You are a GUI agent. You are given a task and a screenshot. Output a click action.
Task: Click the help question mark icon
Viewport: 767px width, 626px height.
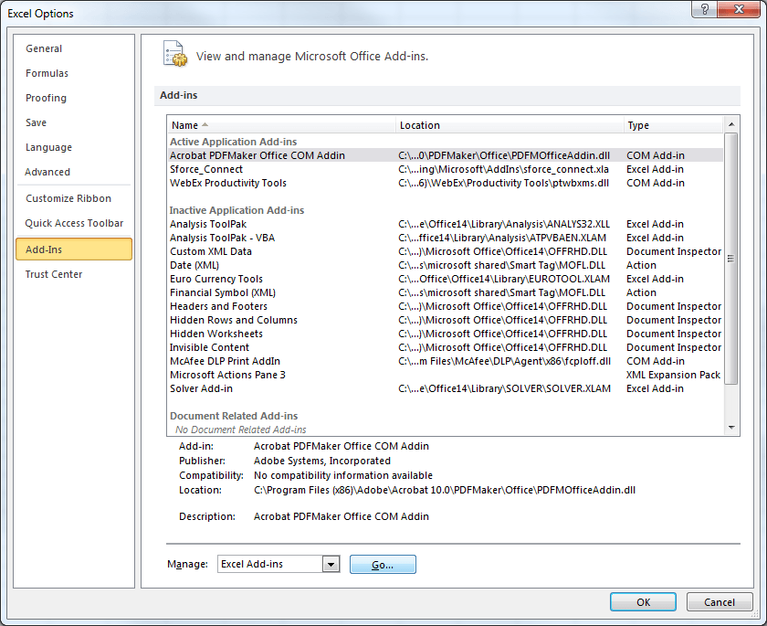pyautogui.click(x=704, y=9)
